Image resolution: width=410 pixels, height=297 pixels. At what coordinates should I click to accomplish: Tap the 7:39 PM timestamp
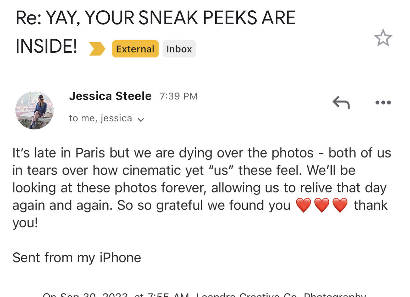[178, 96]
